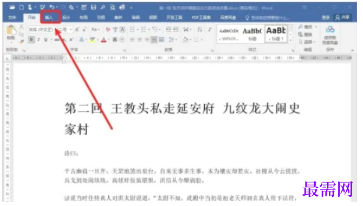Open the 审阅 (Review) ribbon tab

(x=135, y=17)
